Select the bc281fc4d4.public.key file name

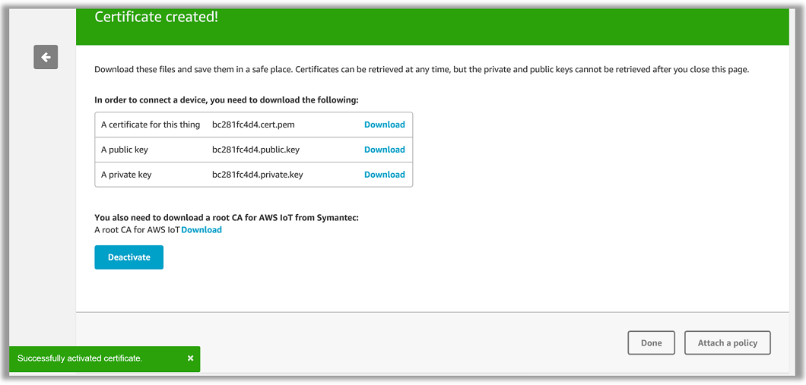tap(255, 150)
